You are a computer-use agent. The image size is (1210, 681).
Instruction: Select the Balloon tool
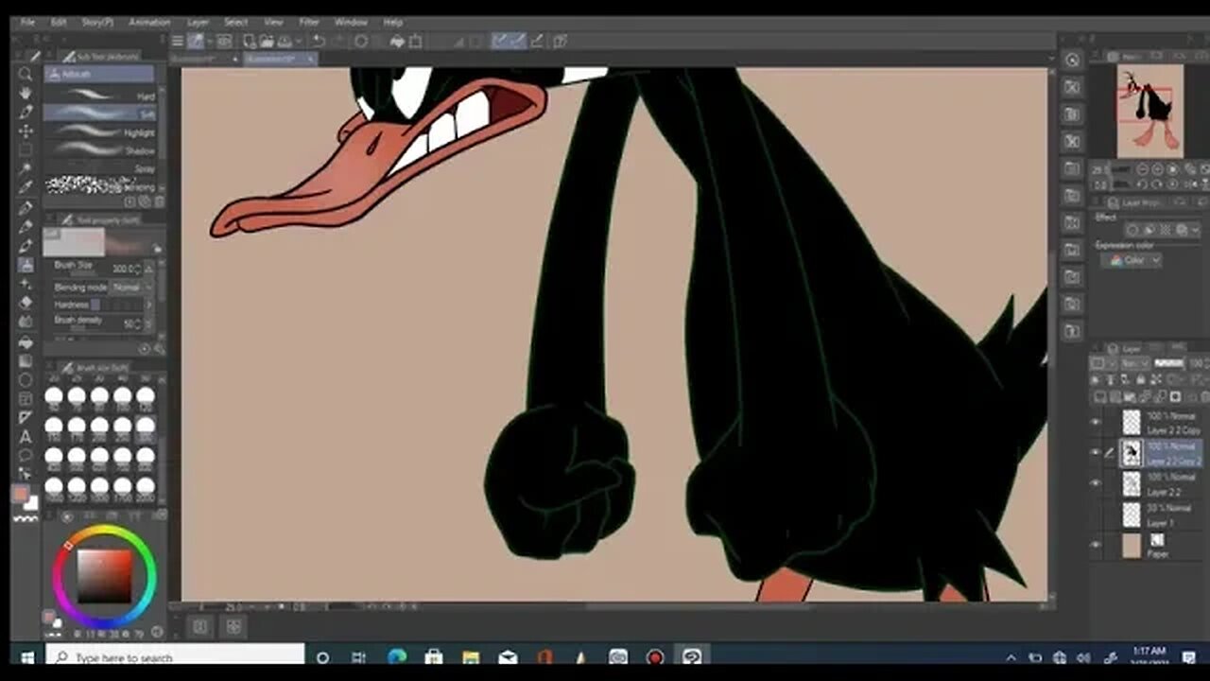[x=26, y=455]
